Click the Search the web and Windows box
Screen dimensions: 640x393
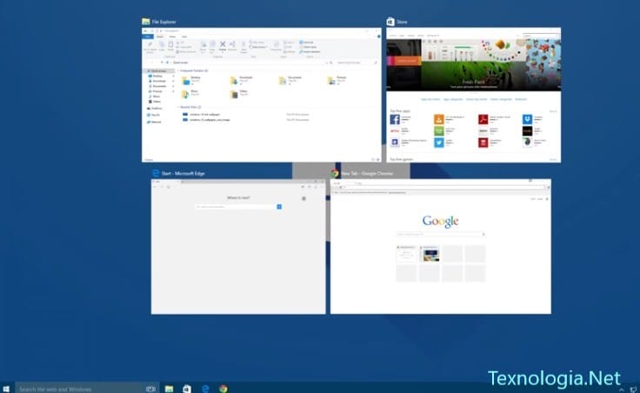[78, 388]
